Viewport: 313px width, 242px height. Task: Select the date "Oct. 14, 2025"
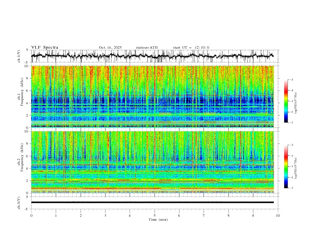(x=110, y=47)
